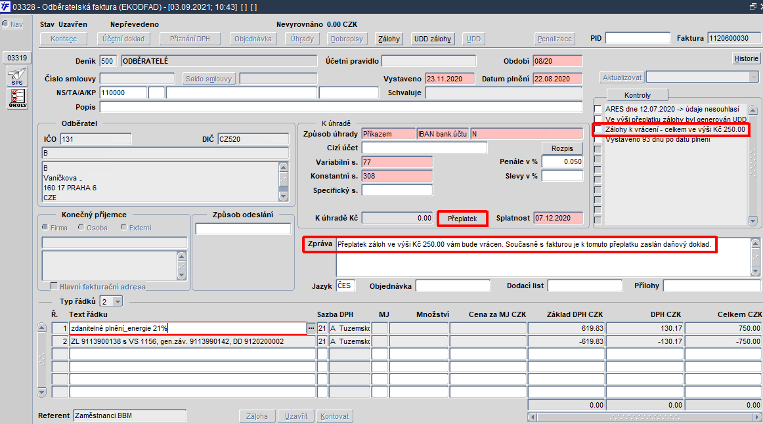
Task: Click the Cizí účet field
Action: [424, 148]
